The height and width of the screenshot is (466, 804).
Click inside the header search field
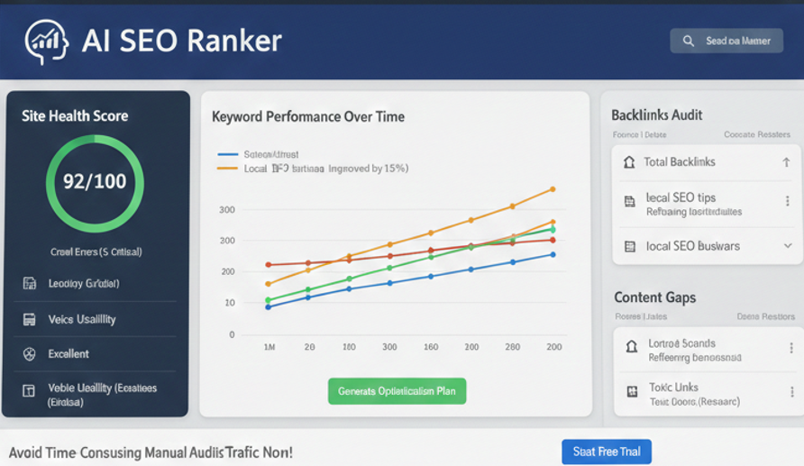coord(735,41)
